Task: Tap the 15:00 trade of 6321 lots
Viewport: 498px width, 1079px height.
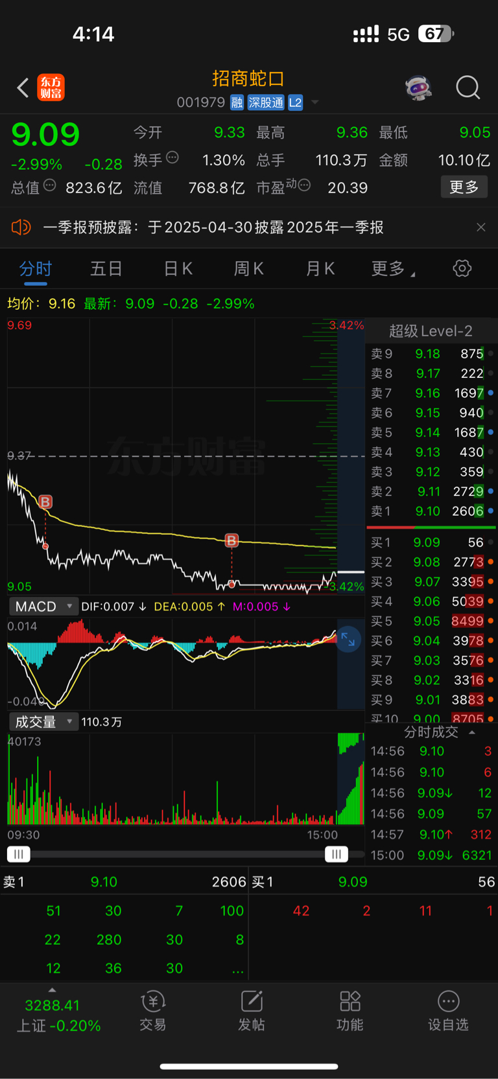Action: [432, 855]
